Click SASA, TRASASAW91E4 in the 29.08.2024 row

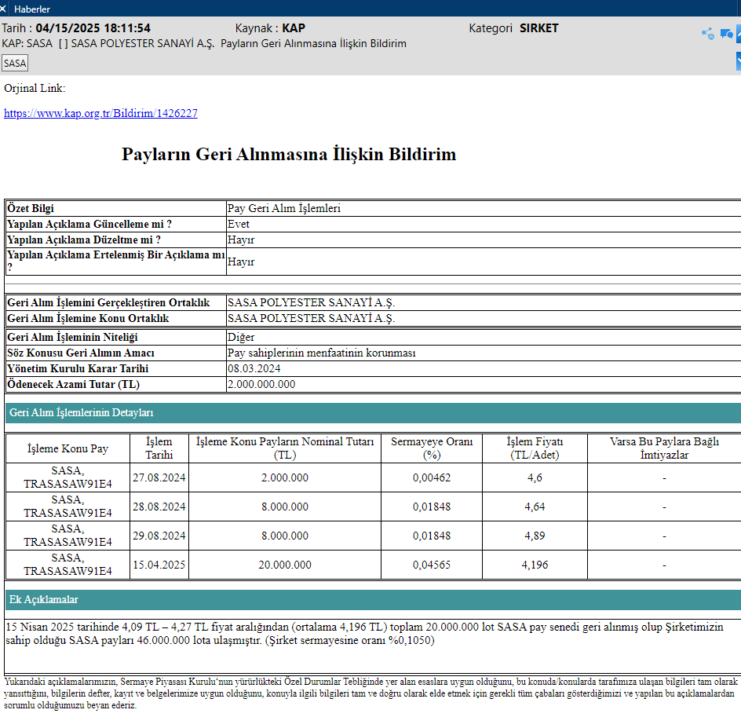point(68,535)
